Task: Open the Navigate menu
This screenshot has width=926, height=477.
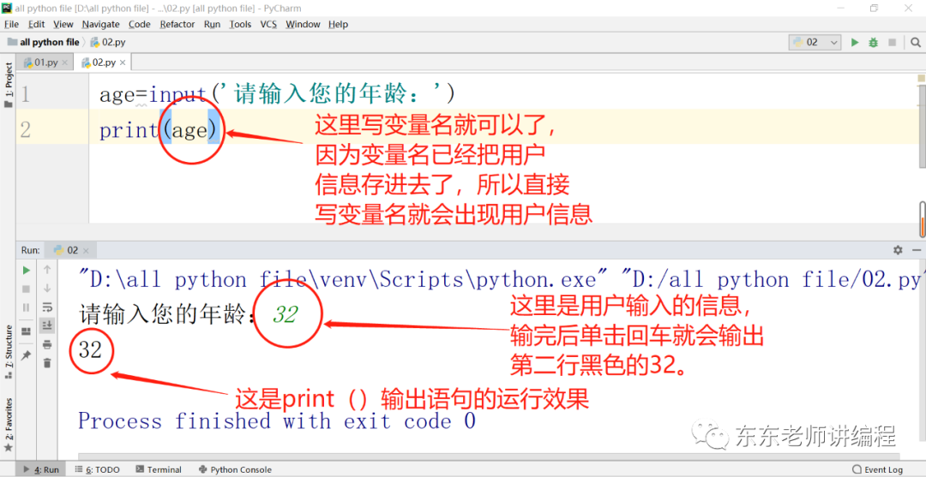Action: click(x=100, y=24)
